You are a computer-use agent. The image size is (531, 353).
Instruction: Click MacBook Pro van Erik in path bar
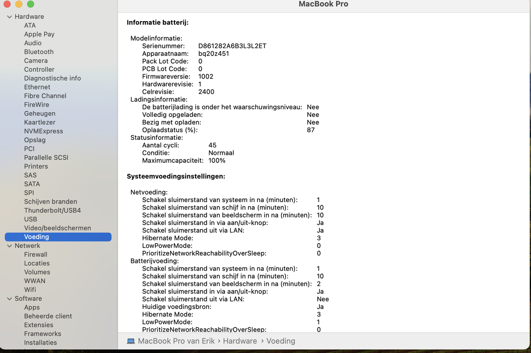176,341
